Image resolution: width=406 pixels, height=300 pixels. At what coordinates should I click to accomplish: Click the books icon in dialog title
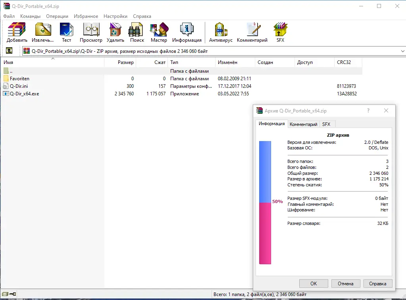coord(260,110)
